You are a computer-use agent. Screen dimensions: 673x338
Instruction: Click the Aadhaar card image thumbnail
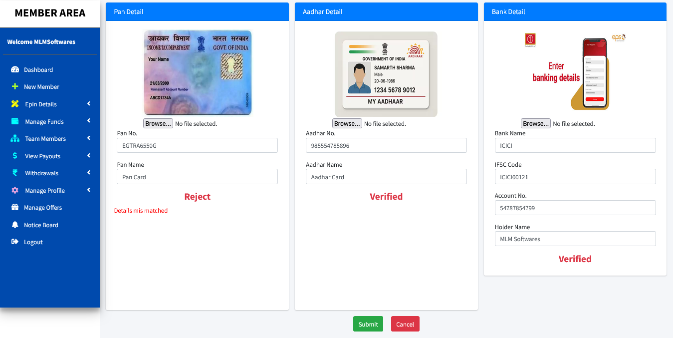click(x=386, y=74)
